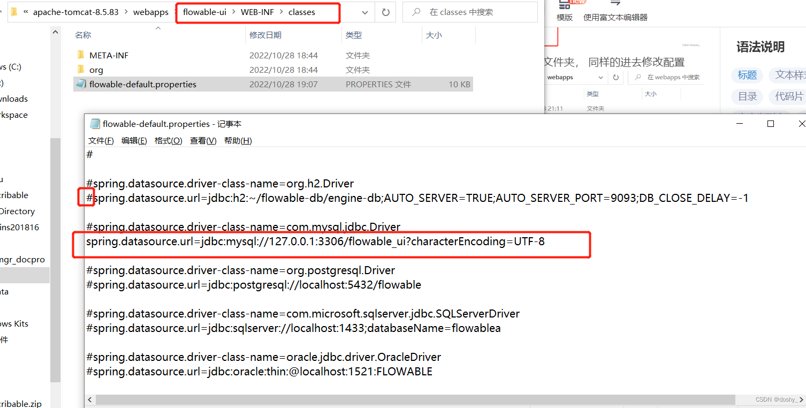Viewport: 806px width, 408px height.
Task: Click 使用富文本编辑器 in the editor window
Action: 615,17
